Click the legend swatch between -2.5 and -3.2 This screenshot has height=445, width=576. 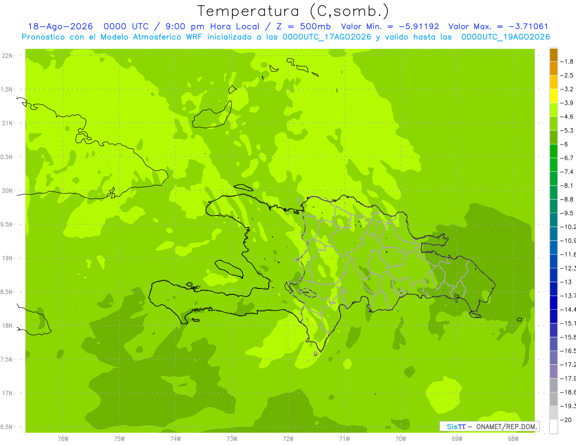[x=553, y=82]
